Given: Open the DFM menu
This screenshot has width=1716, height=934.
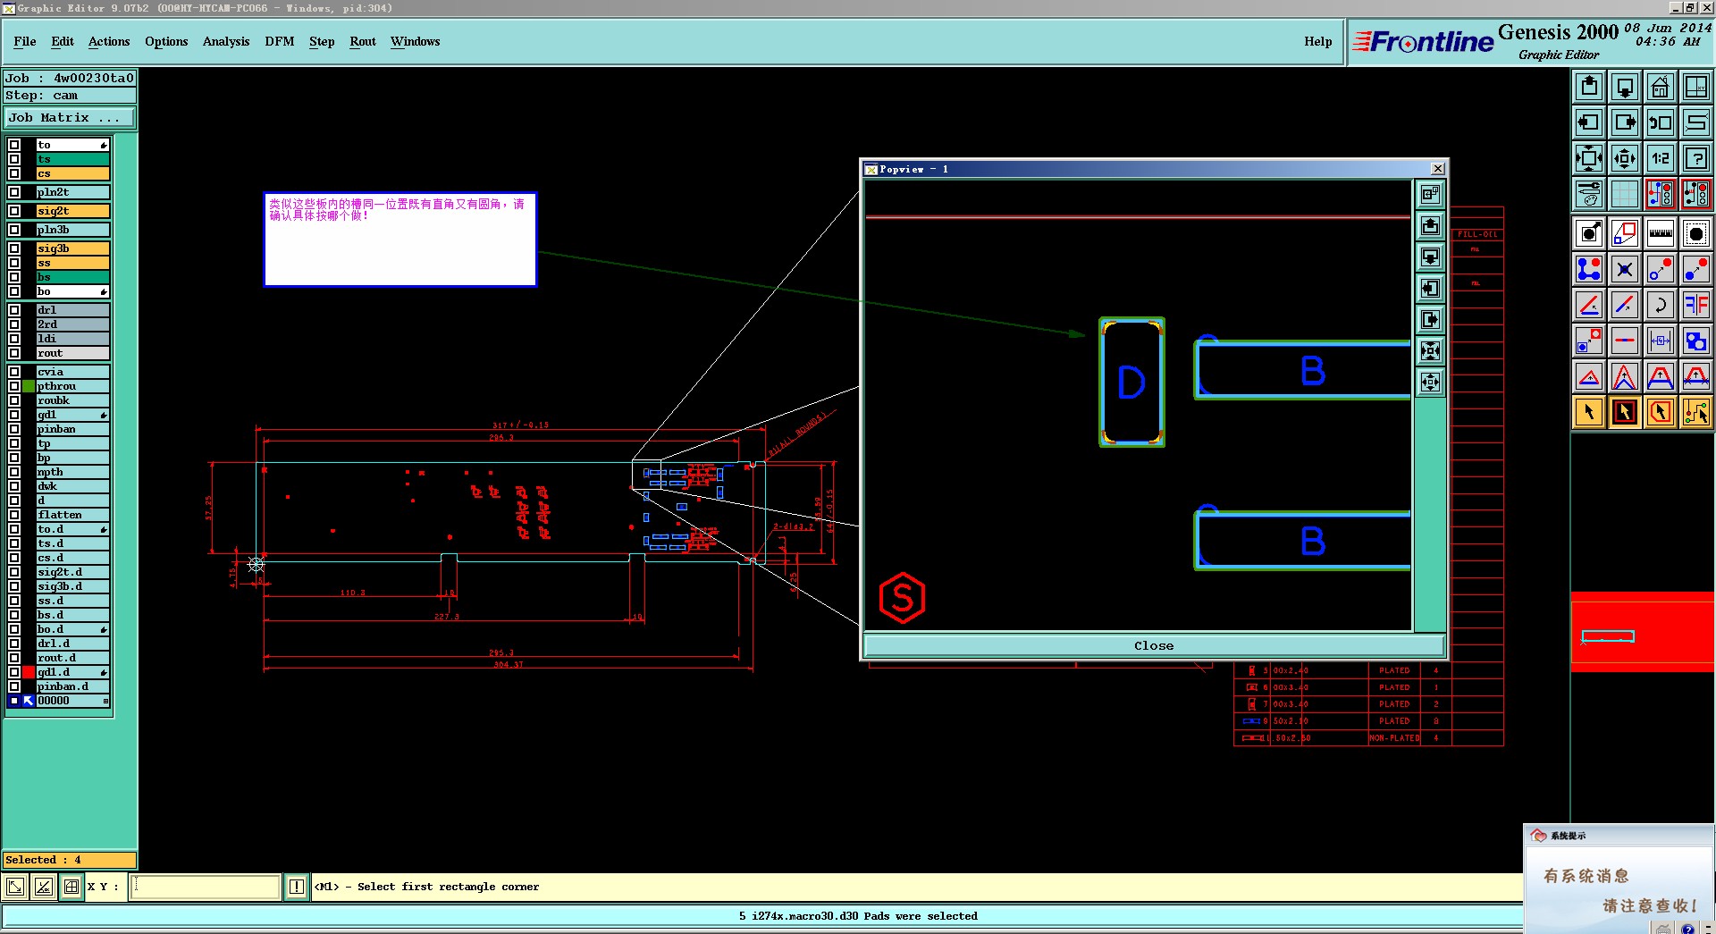Looking at the screenshot, I should 280,41.
